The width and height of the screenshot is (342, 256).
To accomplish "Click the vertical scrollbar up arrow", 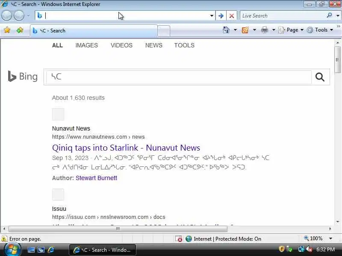I will coord(338,43).
